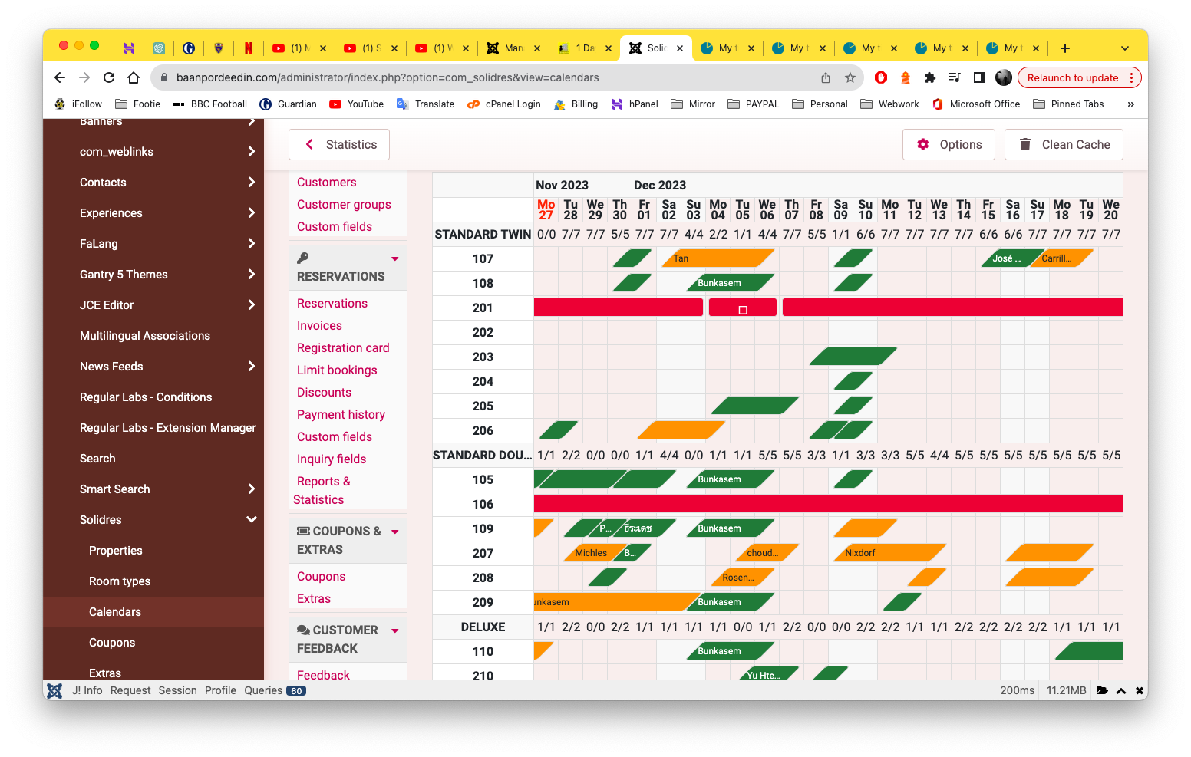The height and width of the screenshot is (757, 1191).
Task: Click the browser reload page icon
Action: pyautogui.click(x=109, y=77)
